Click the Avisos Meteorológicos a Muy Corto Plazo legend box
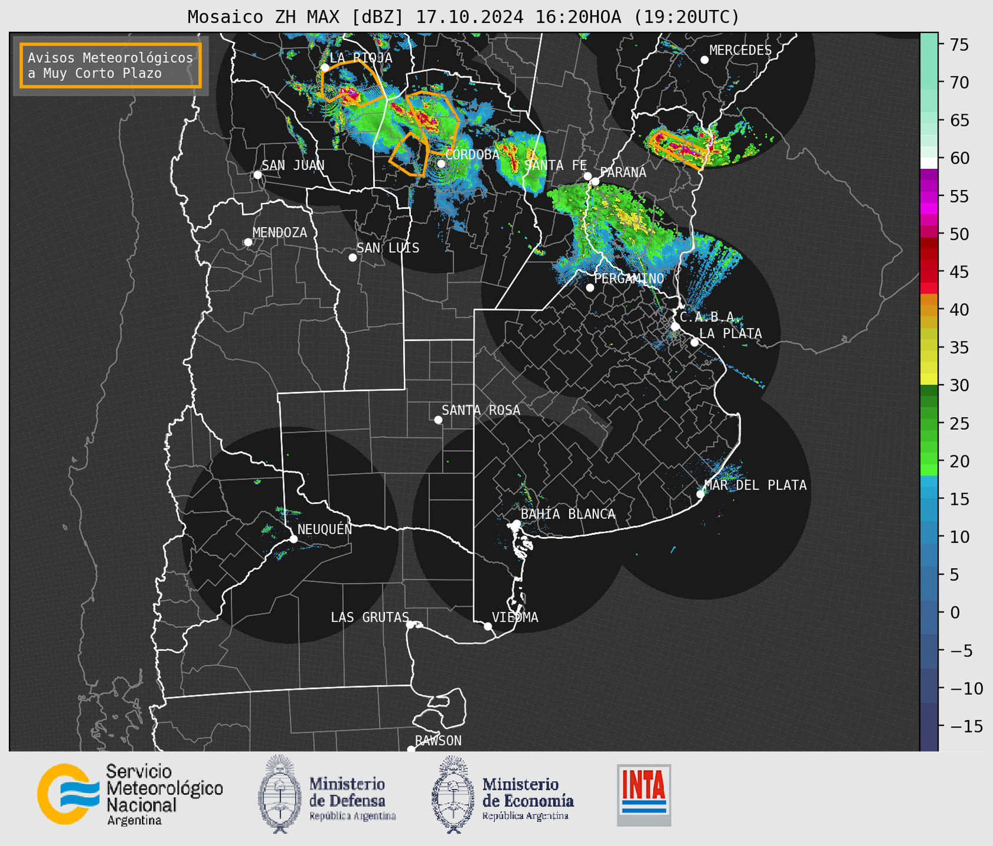The width and height of the screenshot is (993, 846). (x=111, y=65)
